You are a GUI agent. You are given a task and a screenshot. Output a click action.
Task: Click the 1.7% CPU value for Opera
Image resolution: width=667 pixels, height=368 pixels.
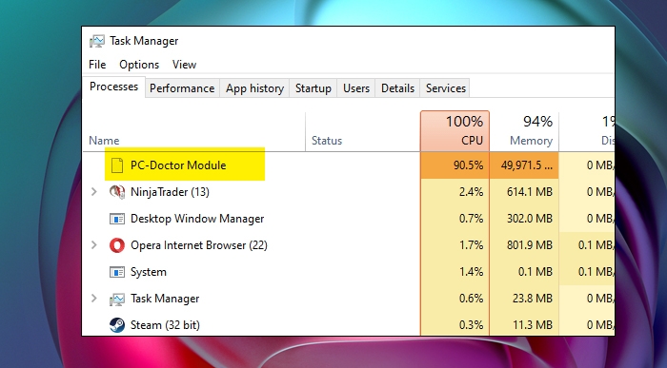click(x=472, y=245)
